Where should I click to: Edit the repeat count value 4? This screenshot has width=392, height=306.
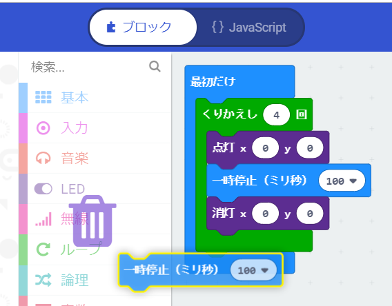(x=276, y=115)
